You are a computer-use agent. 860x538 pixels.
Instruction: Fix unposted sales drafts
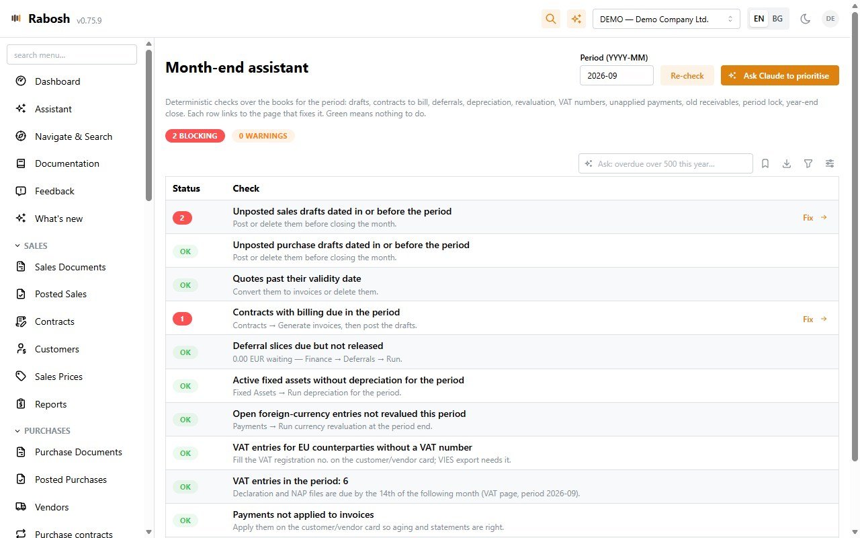pos(815,217)
